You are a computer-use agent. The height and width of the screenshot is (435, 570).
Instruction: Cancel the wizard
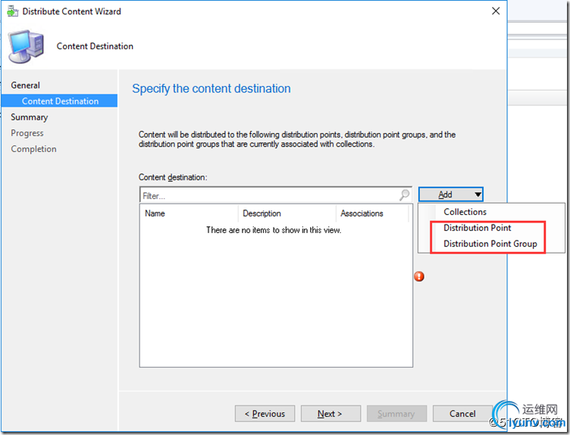point(462,414)
